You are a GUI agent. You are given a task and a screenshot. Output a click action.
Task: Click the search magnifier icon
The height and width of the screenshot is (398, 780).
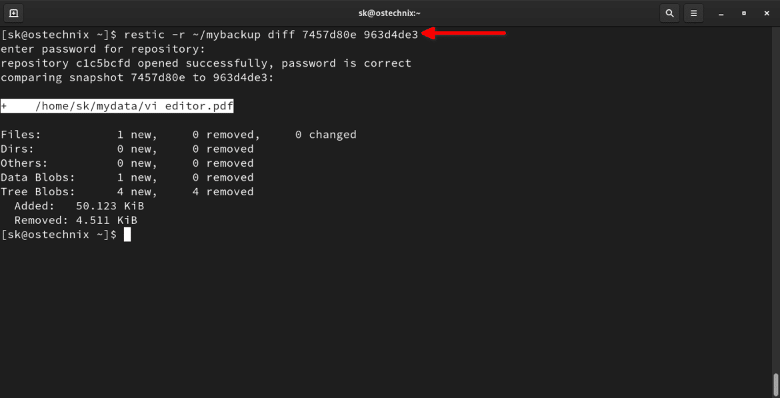pyautogui.click(x=669, y=13)
